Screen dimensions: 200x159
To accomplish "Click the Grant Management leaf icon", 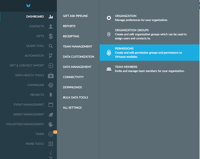I will tap(51, 115).
